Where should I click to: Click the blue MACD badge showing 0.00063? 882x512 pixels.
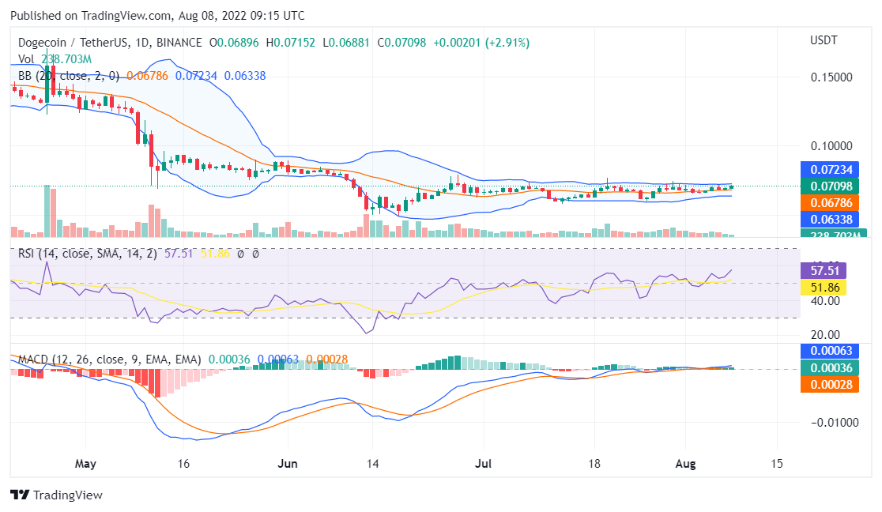pos(830,351)
